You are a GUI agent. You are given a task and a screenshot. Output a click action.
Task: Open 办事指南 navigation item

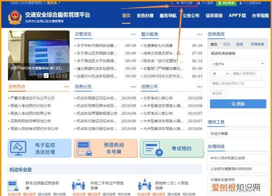pos(260,15)
